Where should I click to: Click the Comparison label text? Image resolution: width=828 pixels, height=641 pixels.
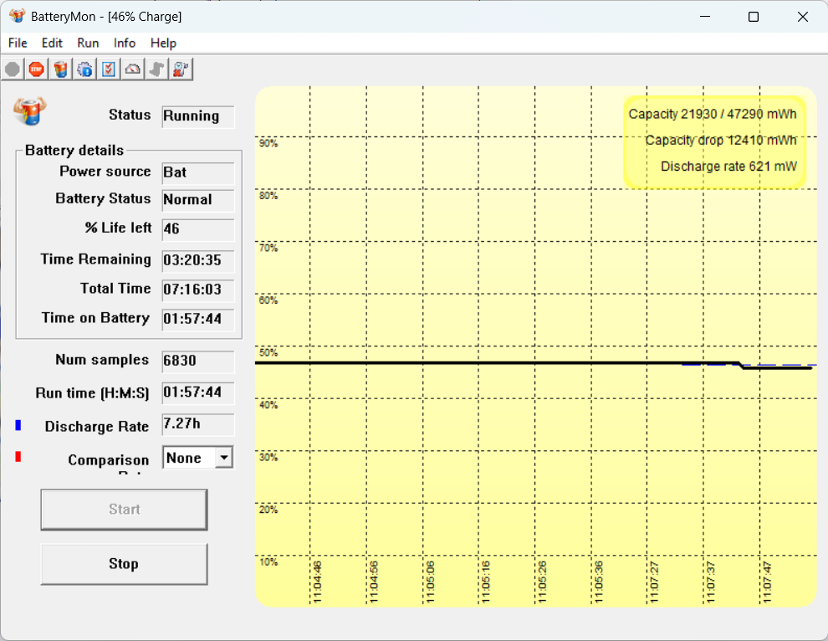108,460
